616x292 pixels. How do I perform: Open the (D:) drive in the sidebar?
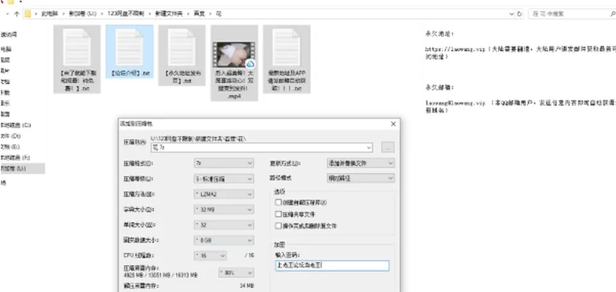click(11, 136)
